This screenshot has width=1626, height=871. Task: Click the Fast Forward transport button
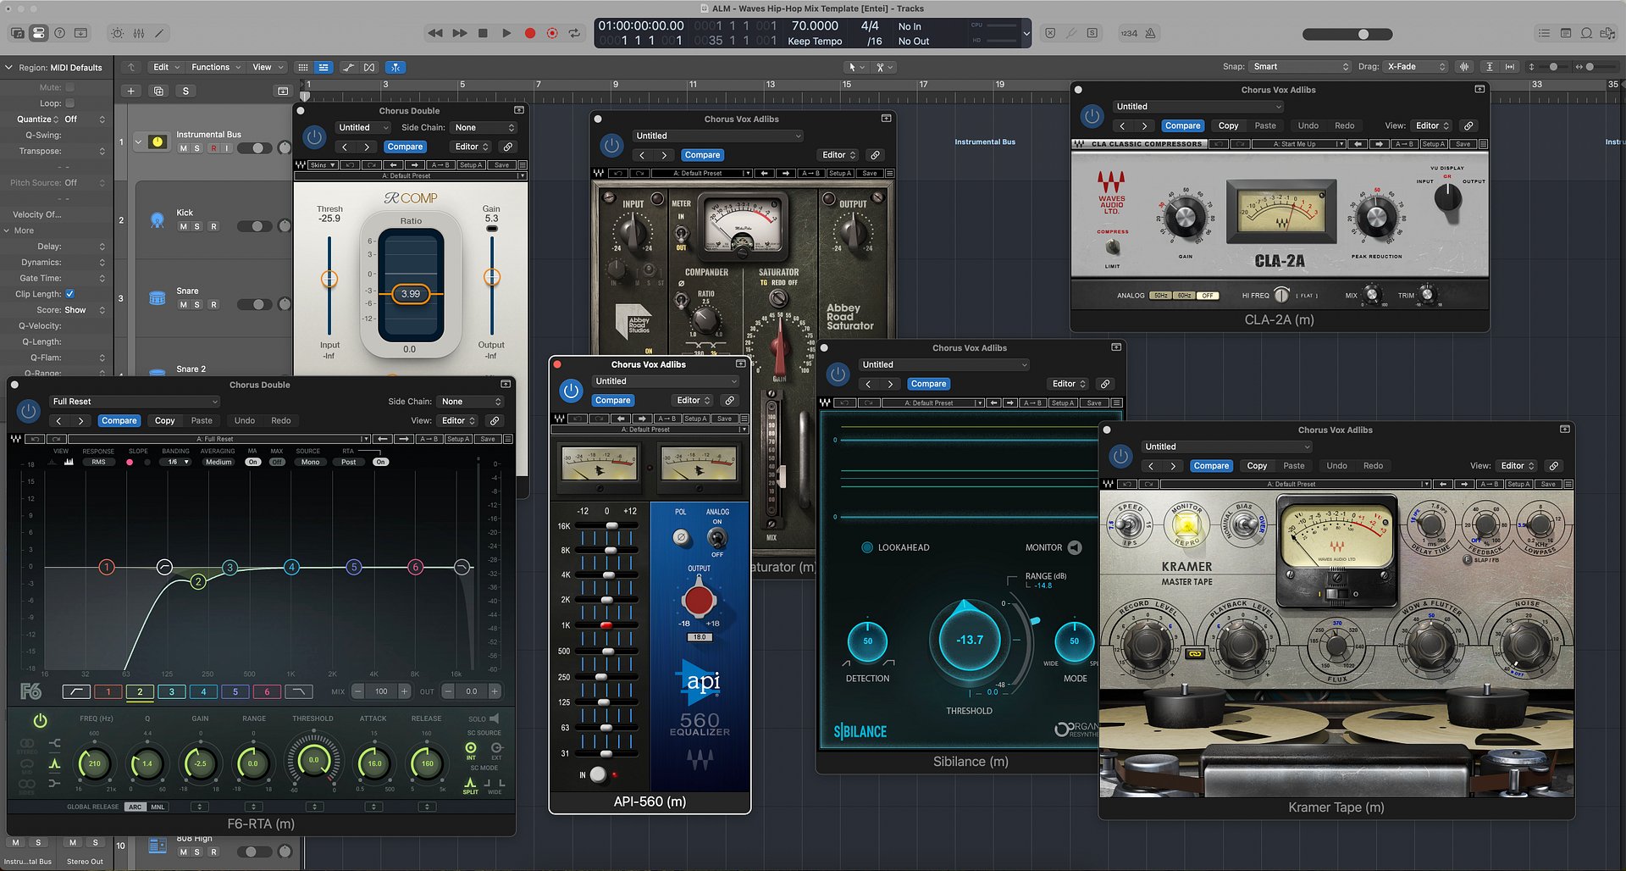(459, 33)
